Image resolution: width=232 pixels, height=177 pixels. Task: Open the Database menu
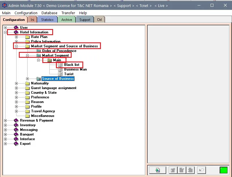(49, 13)
